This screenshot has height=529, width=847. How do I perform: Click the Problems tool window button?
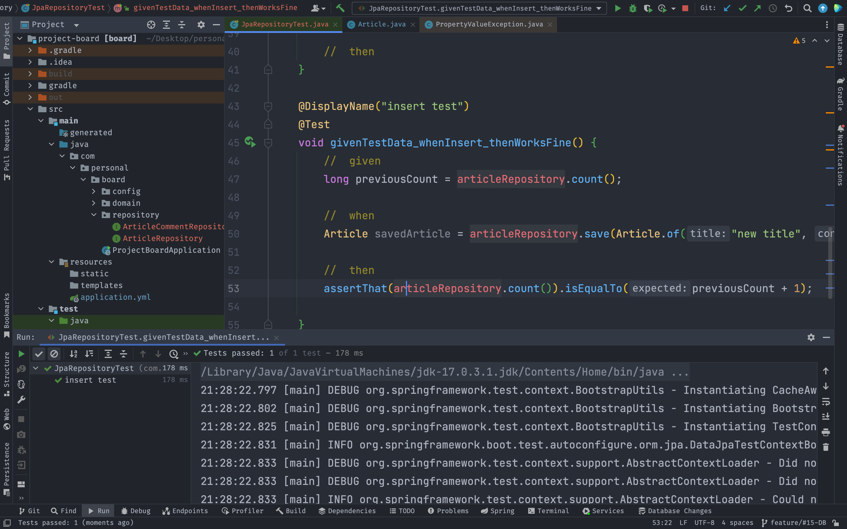coord(448,511)
